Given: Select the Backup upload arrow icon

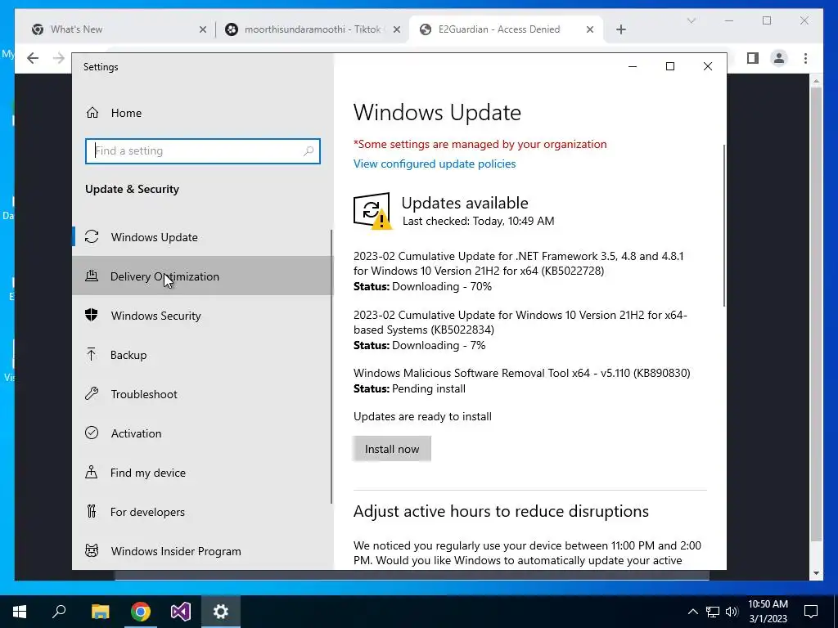Looking at the screenshot, I should click(92, 354).
